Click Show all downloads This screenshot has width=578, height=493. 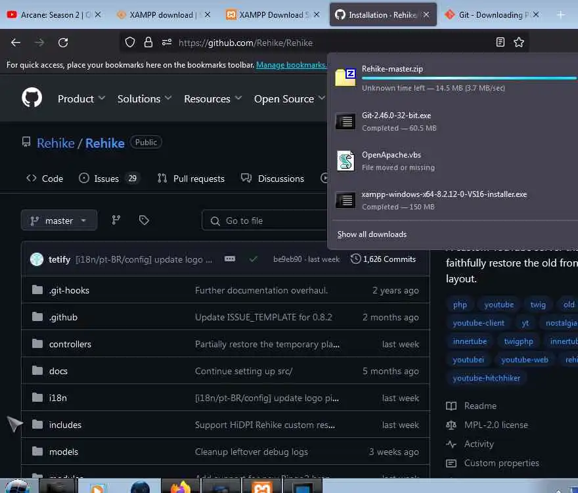click(x=372, y=234)
